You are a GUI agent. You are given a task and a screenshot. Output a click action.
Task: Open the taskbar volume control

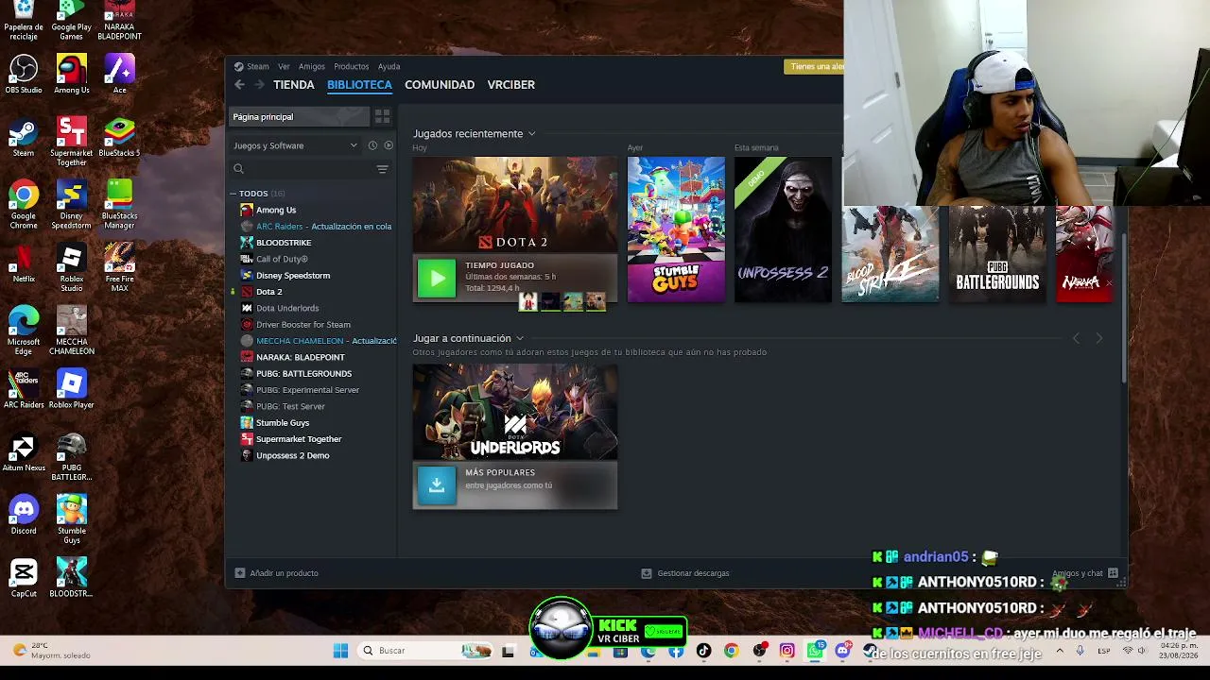pos(1143,651)
